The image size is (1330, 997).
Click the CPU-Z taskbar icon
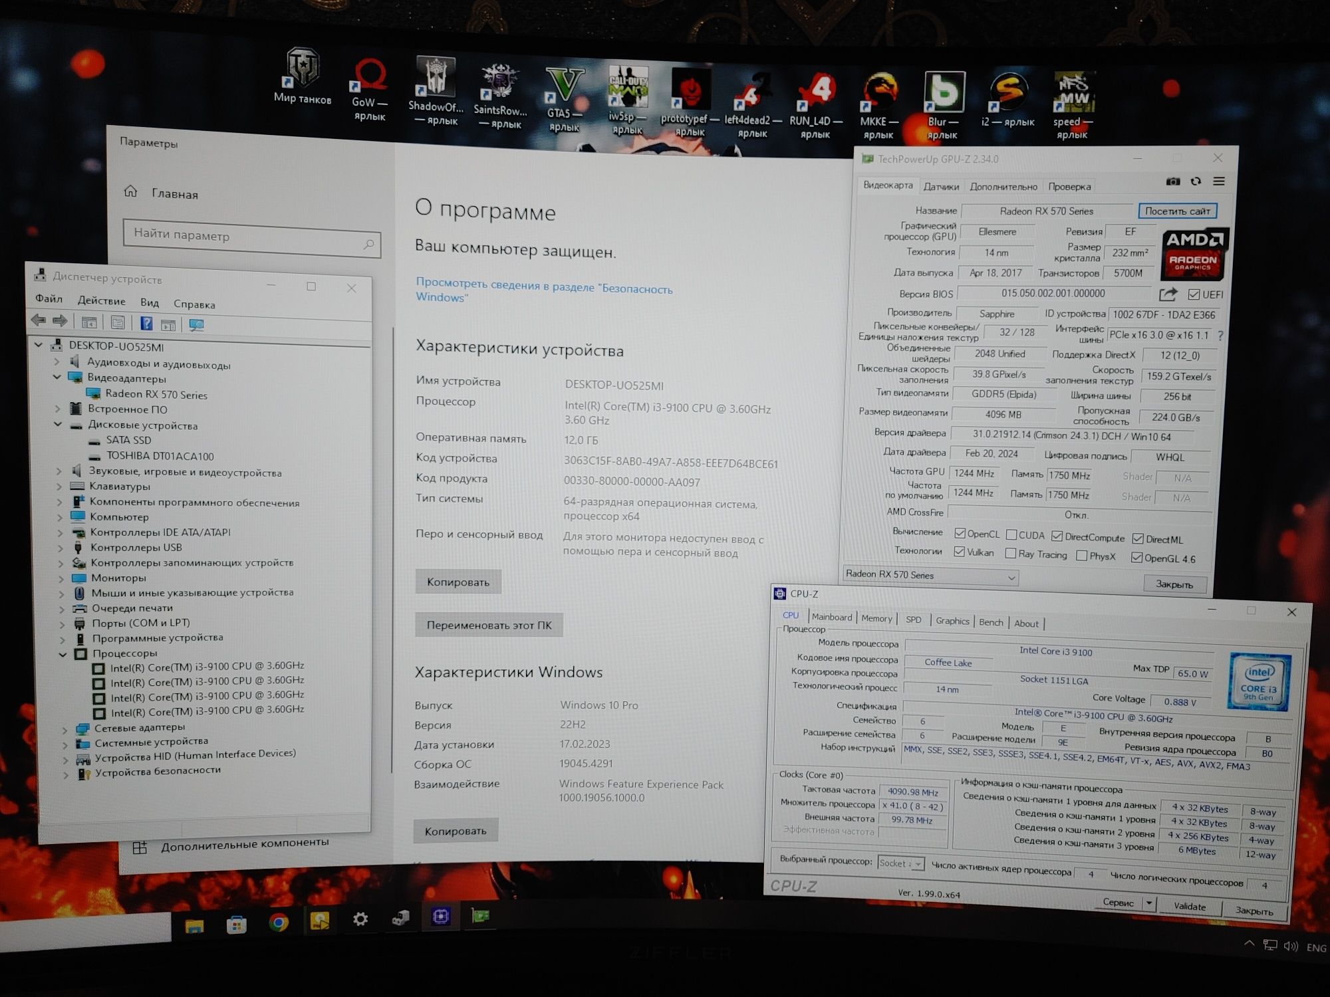(x=440, y=917)
